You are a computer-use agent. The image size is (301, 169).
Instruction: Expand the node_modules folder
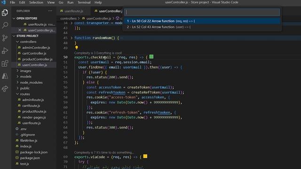tap(17, 82)
